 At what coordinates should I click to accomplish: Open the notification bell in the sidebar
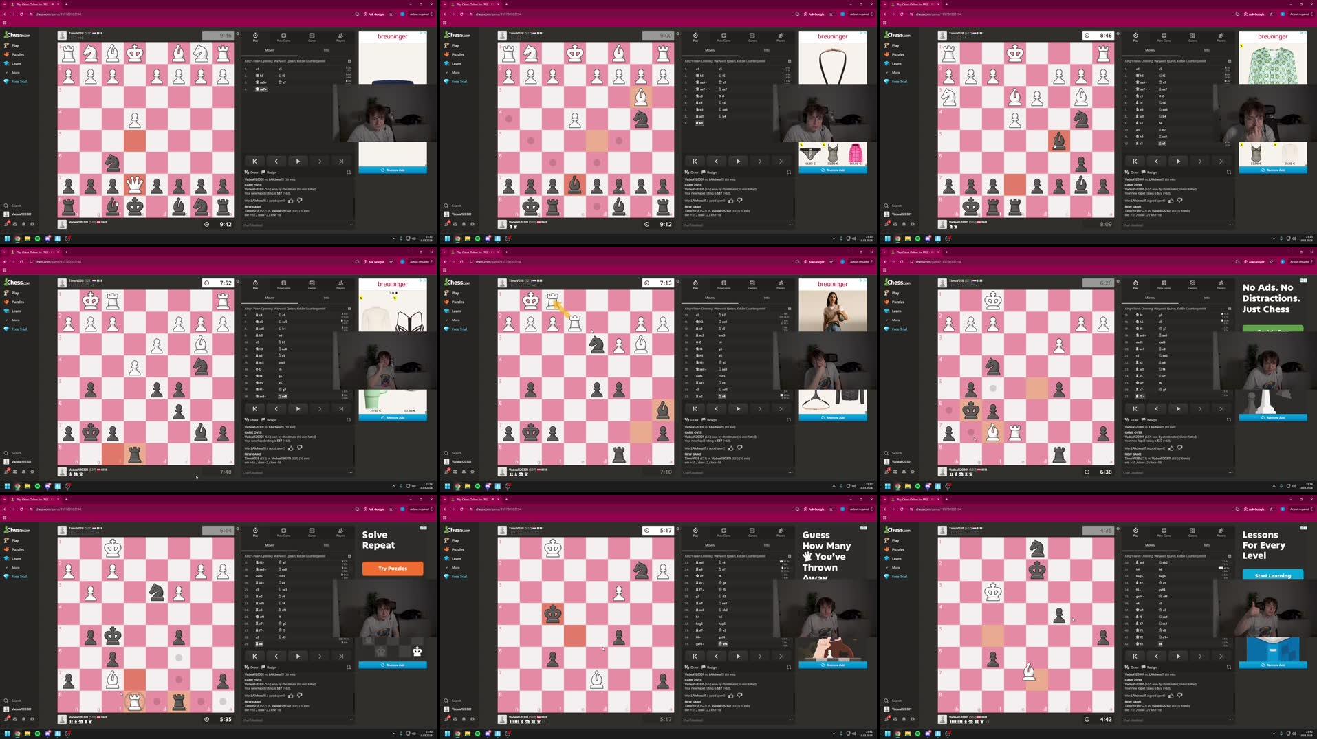click(x=24, y=224)
